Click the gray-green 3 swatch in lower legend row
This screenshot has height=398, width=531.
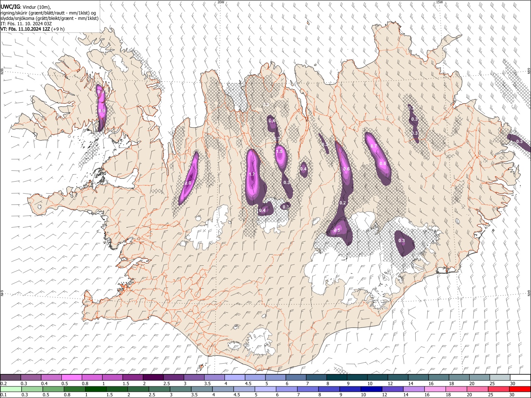pos(180,389)
